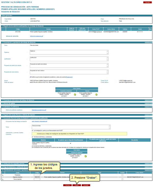This screenshot has height=188, width=153.
Task: Click up arrow in Propuesta de marco teórico box
Action: pos(107,71)
